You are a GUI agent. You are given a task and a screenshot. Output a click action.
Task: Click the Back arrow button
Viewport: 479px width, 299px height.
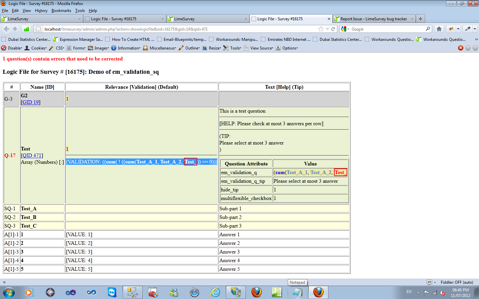point(7,29)
